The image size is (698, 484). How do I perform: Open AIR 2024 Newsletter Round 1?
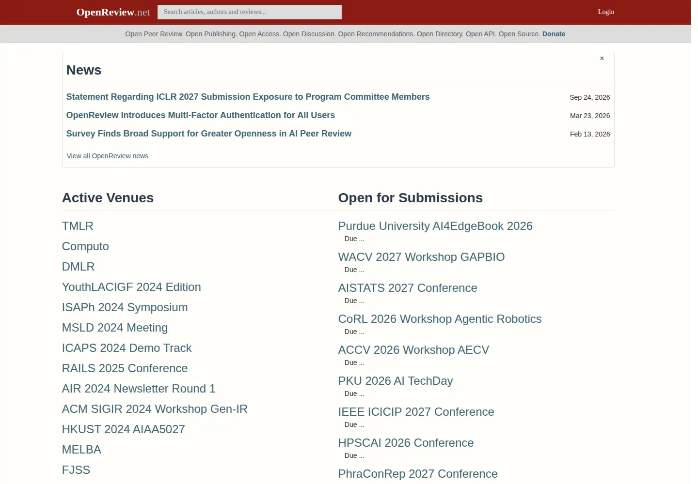(x=139, y=389)
